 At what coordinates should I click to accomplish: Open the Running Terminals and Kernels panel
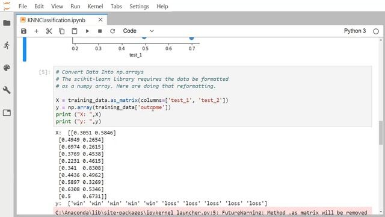point(7,45)
